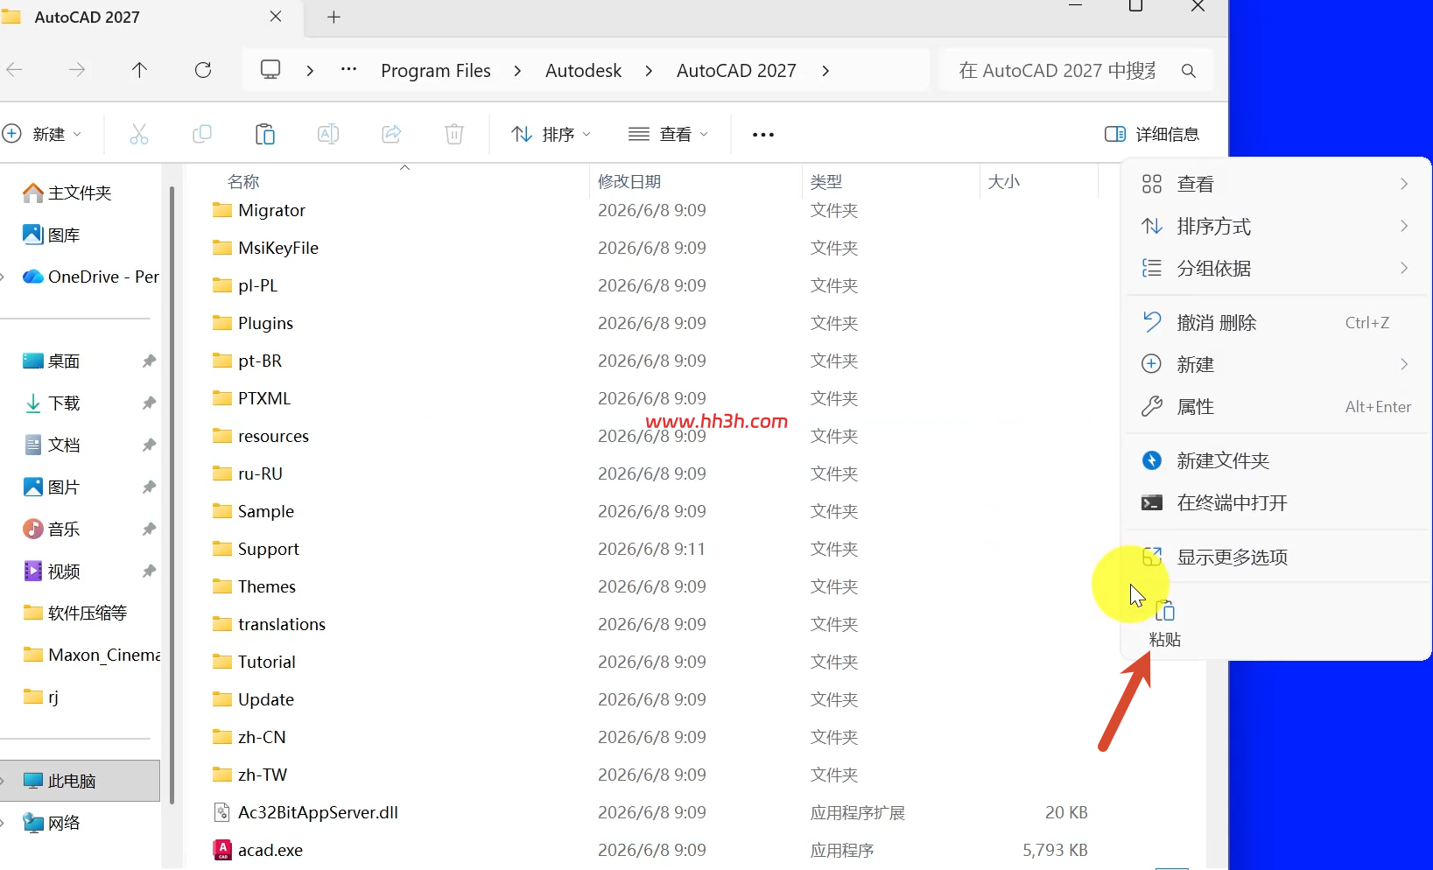
Task: Click the navigation pane scrollbar
Action: pos(172,495)
